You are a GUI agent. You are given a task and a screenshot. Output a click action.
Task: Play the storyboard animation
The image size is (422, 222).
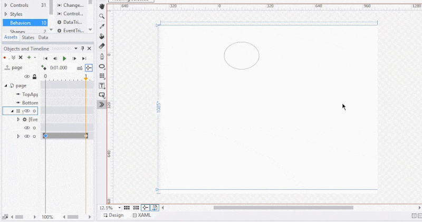click(x=64, y=59)
